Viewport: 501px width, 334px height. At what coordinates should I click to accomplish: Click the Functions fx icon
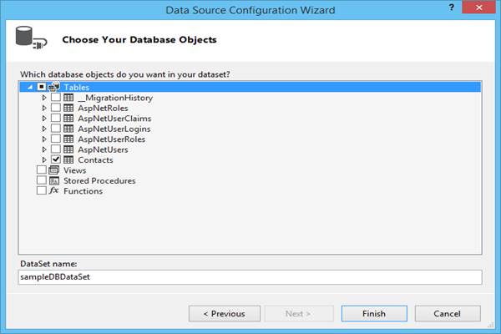point(54,191)
